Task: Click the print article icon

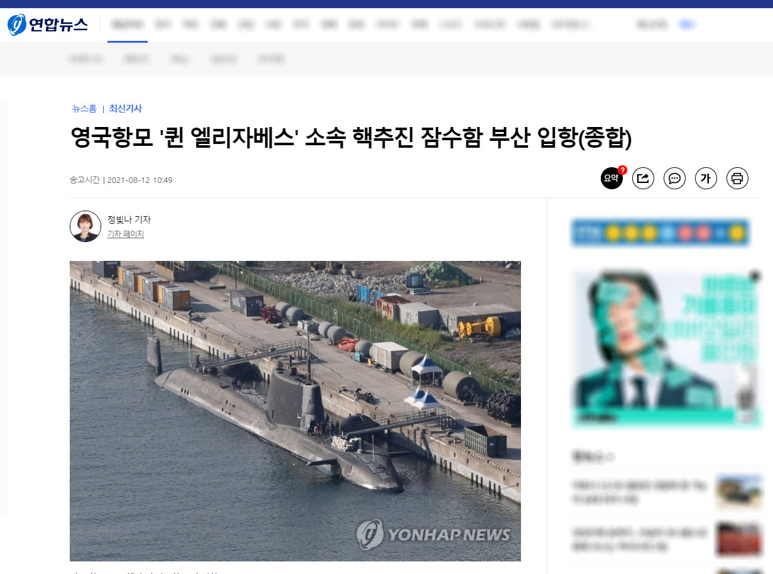Action: coord(737,179)
